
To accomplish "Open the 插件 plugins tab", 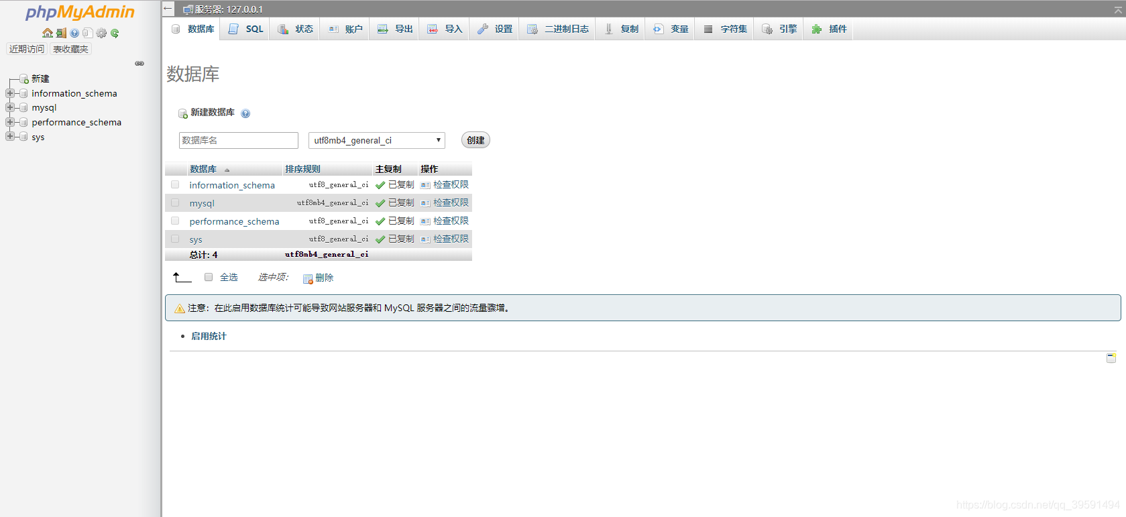I will click(x=829, y=29).
